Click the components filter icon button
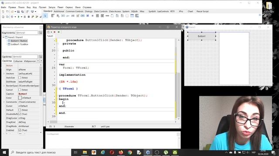279x156 pixels. (x=41, y=33)
